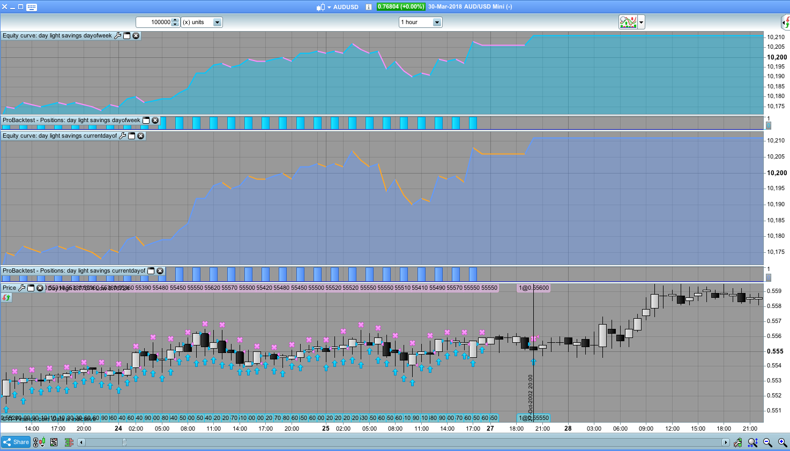Click the scrollbar left arrow
This screenshot has height=451, width=790.
pyautogui.click(x=81, y=442)
